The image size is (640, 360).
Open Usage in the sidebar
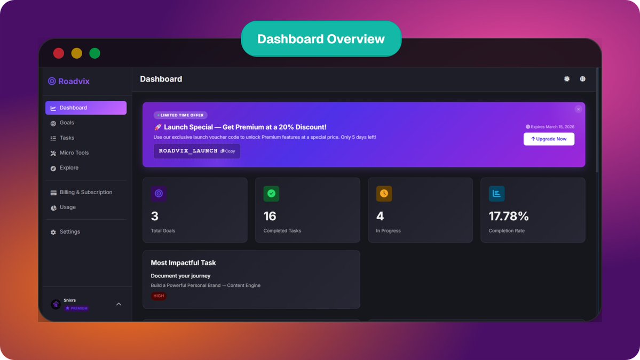(x=86, y=207)
